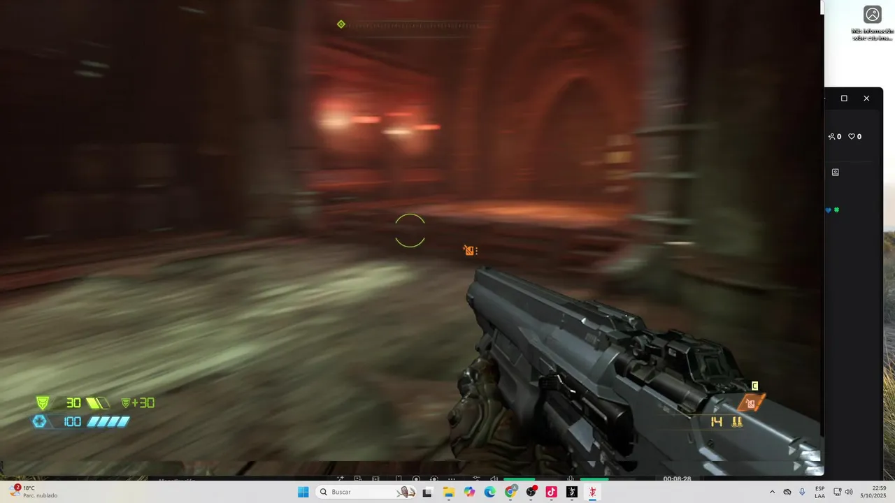Open the black TikTok Live Studio taskbar icon
The height and width of the screenshot is (503, 895).
[572, 492]
